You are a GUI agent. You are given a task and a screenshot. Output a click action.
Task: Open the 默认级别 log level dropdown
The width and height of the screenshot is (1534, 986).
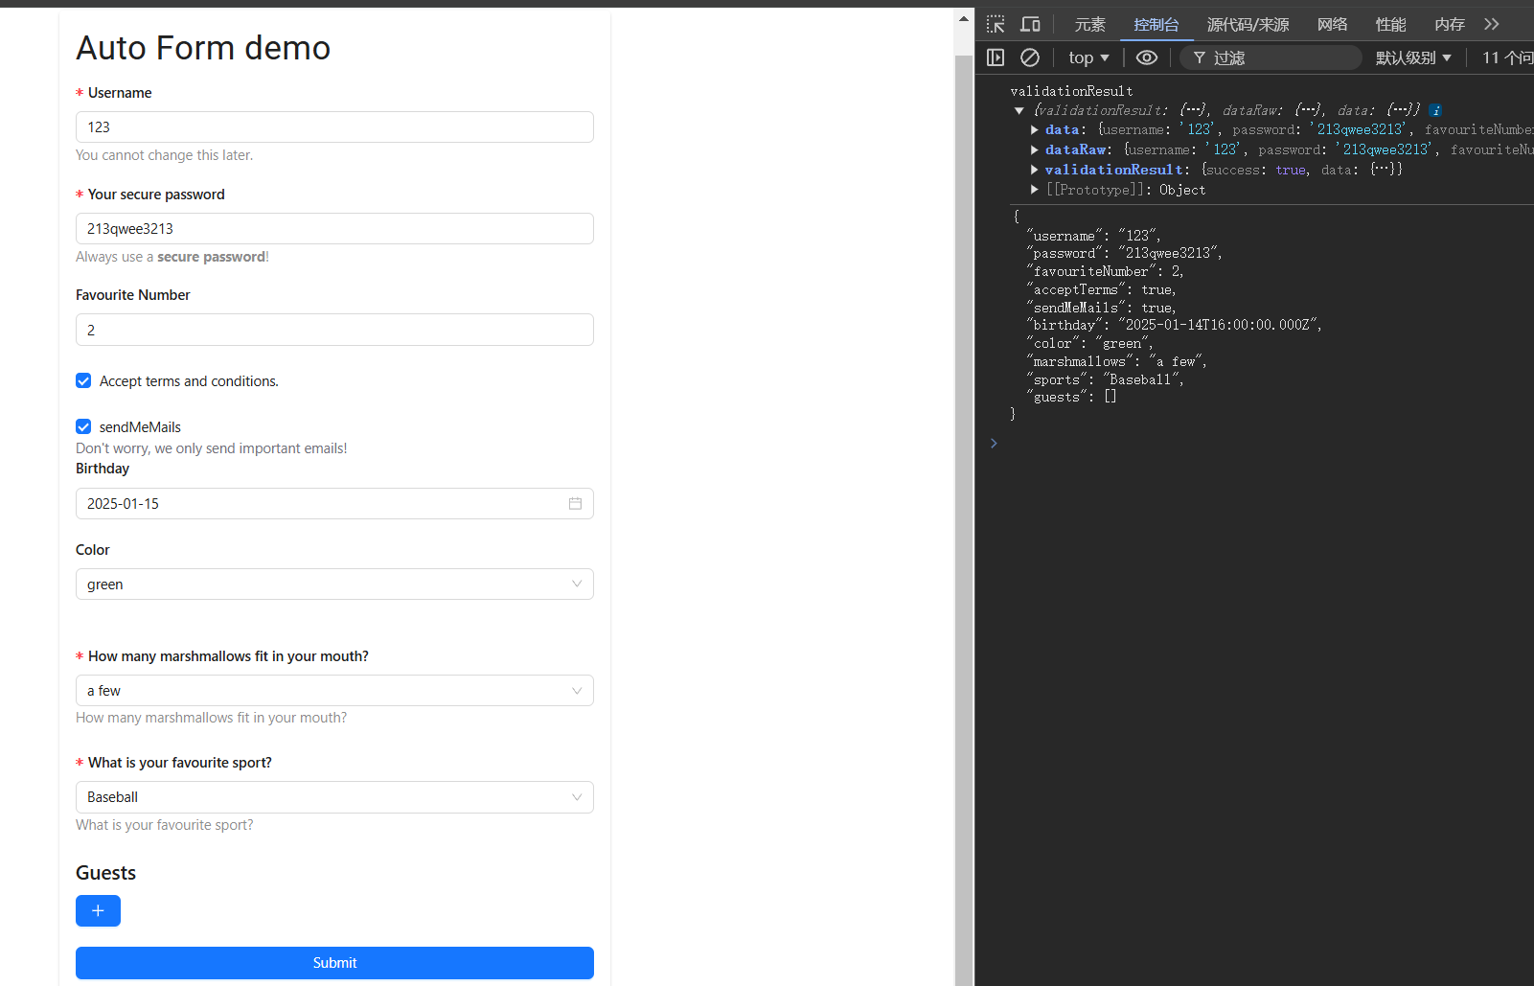(x=1413, y=57)
